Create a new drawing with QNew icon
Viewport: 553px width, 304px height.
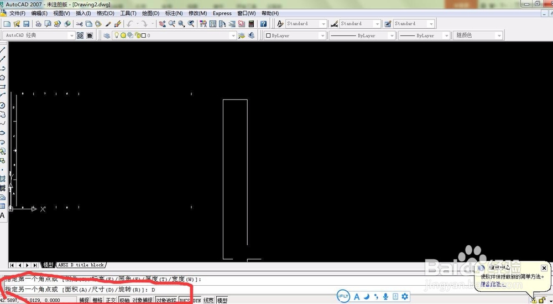pos(7,24)
